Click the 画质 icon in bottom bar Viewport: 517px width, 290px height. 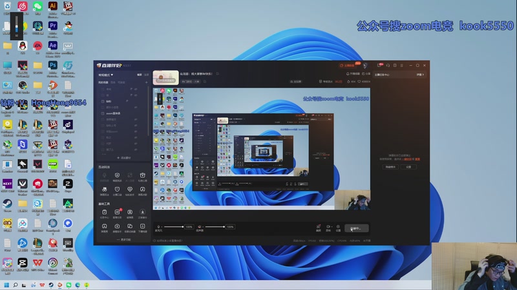pyautogui.click(x=319, y=227)
